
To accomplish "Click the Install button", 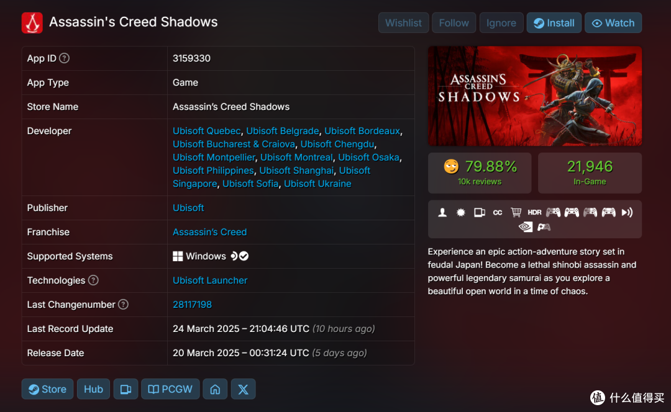I will click(554, 23).
